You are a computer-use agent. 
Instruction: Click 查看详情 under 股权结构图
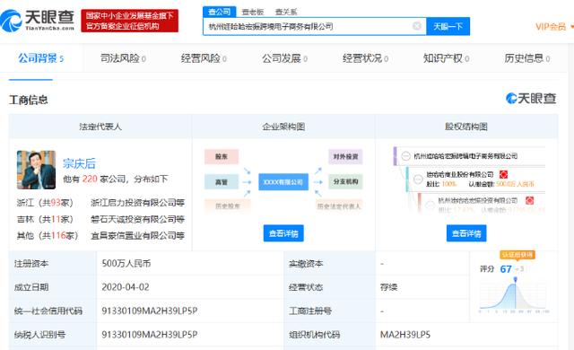pyautogui.click(x=466, y=233)
